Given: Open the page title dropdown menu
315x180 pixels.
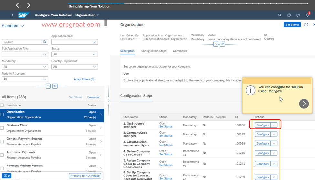Looking at the screenshot, I should [98, 15].
